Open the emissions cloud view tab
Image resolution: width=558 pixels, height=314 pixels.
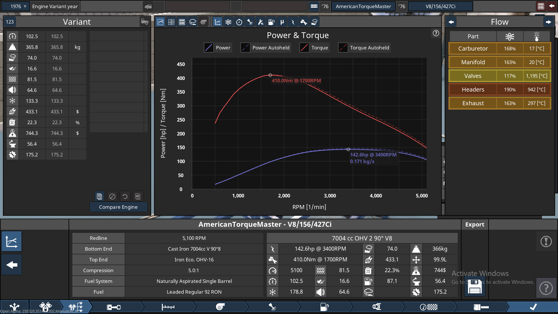193,22
